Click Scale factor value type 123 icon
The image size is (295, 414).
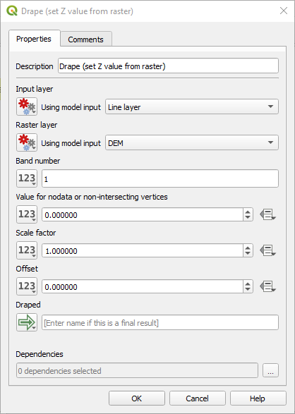click(x=27, y=250)
